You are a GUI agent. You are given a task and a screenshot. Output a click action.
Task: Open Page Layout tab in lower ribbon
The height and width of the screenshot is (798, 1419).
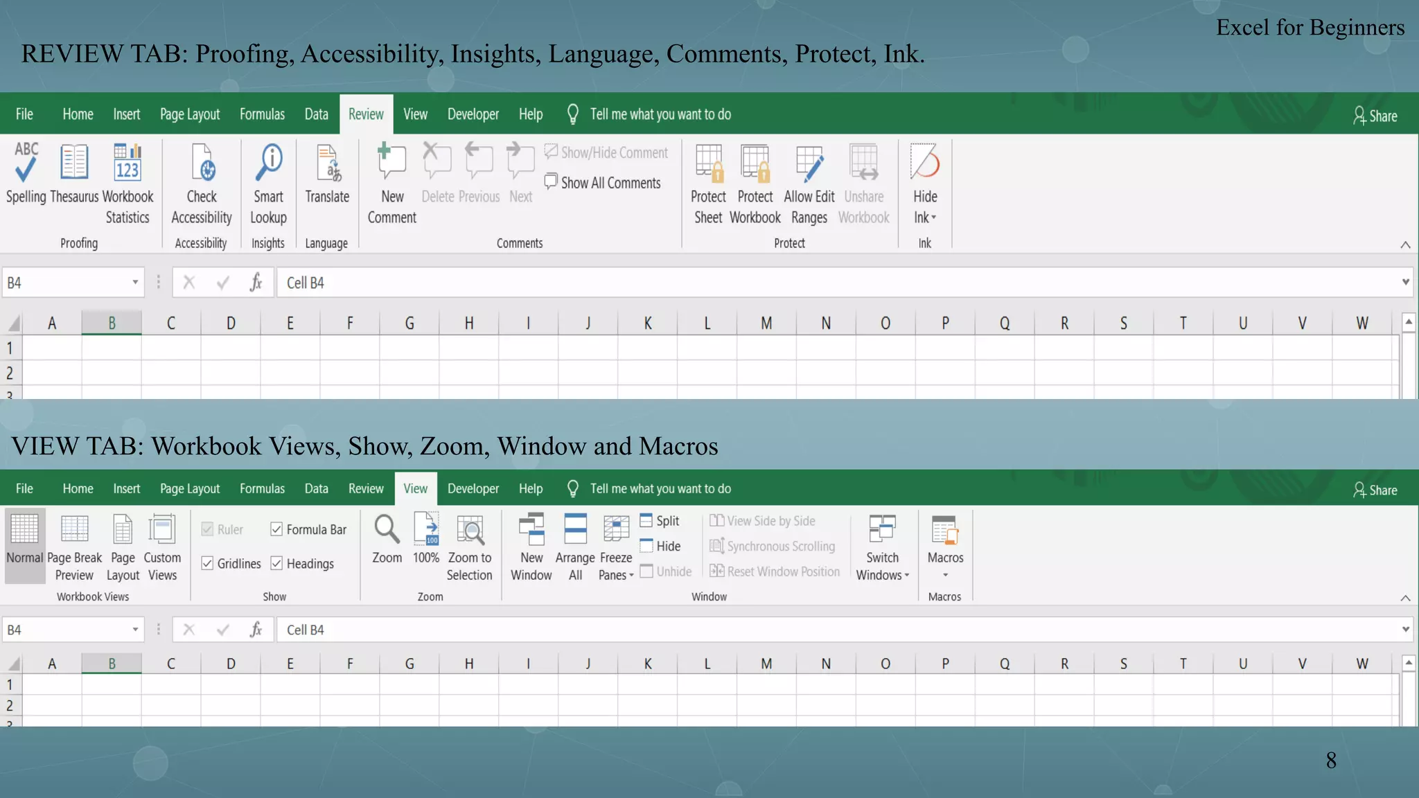[190, 488]
